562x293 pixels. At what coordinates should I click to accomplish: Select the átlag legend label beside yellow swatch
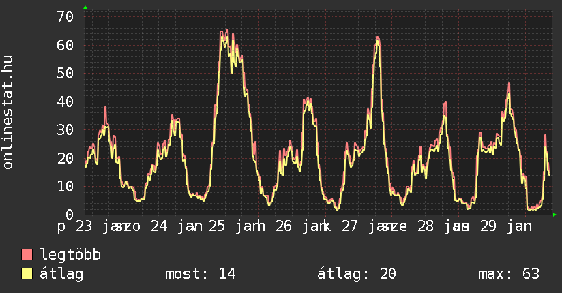[x=62, y=274]
